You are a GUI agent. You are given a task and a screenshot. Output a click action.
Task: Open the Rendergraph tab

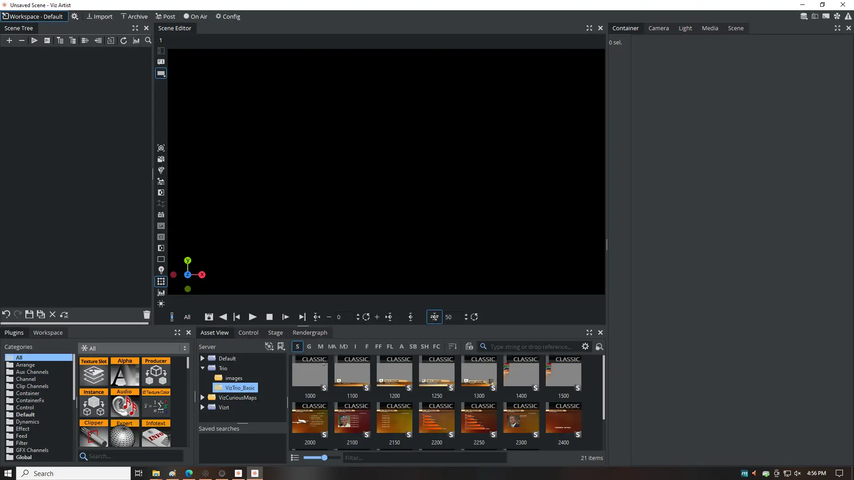[x=310, y=332]
